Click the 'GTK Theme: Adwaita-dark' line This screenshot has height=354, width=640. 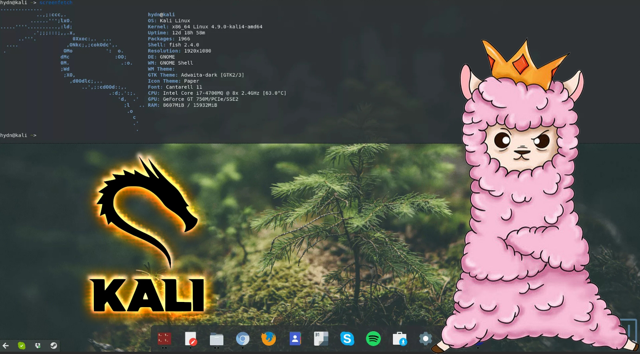(196, 75)
